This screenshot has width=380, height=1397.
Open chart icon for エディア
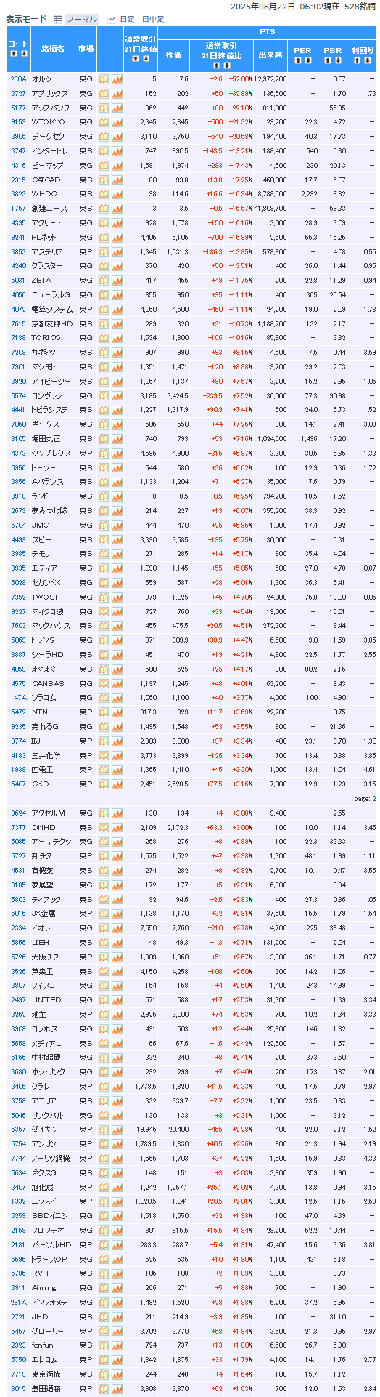pyautogui.click(x=117, y=568)
